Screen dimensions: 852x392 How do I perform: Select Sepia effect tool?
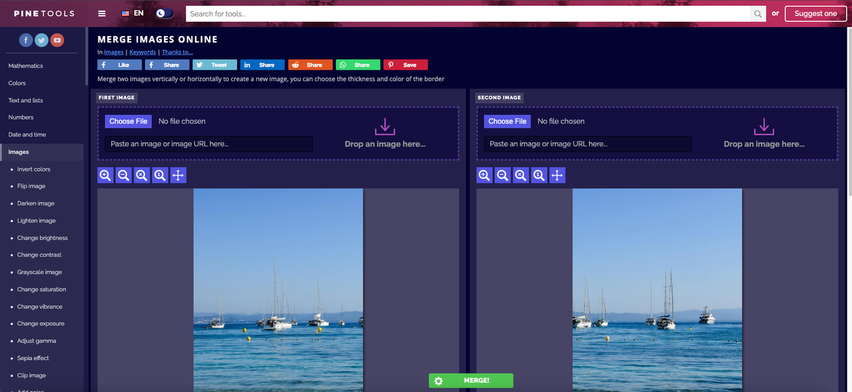tap(33, 358)
